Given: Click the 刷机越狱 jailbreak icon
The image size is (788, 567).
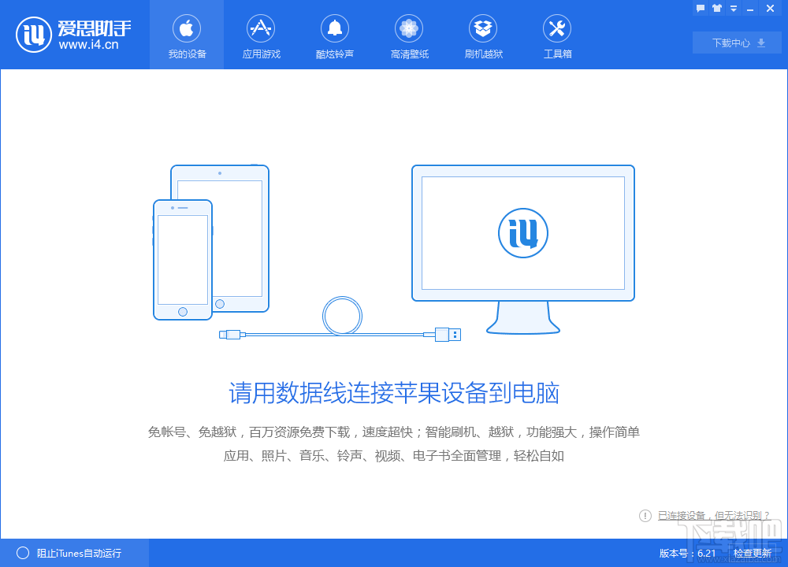Looking at the screenshot, I should pos(483,29).
